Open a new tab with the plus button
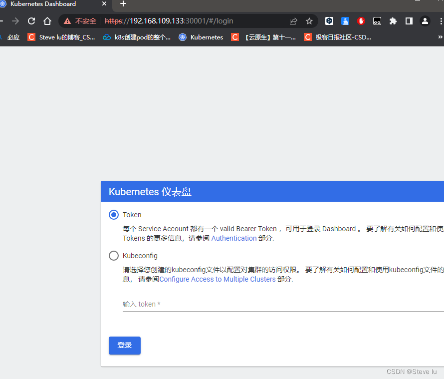The height and width of the screenshot is (379, 444). click(x=123, y=3)
